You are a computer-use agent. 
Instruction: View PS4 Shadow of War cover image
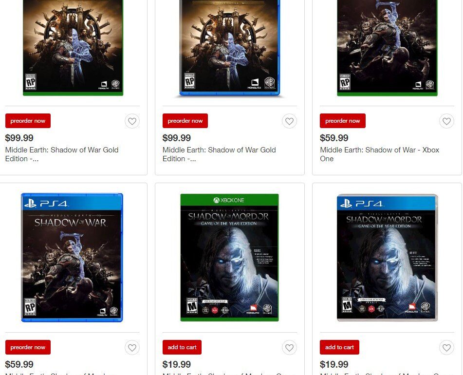tap(72, 258)
